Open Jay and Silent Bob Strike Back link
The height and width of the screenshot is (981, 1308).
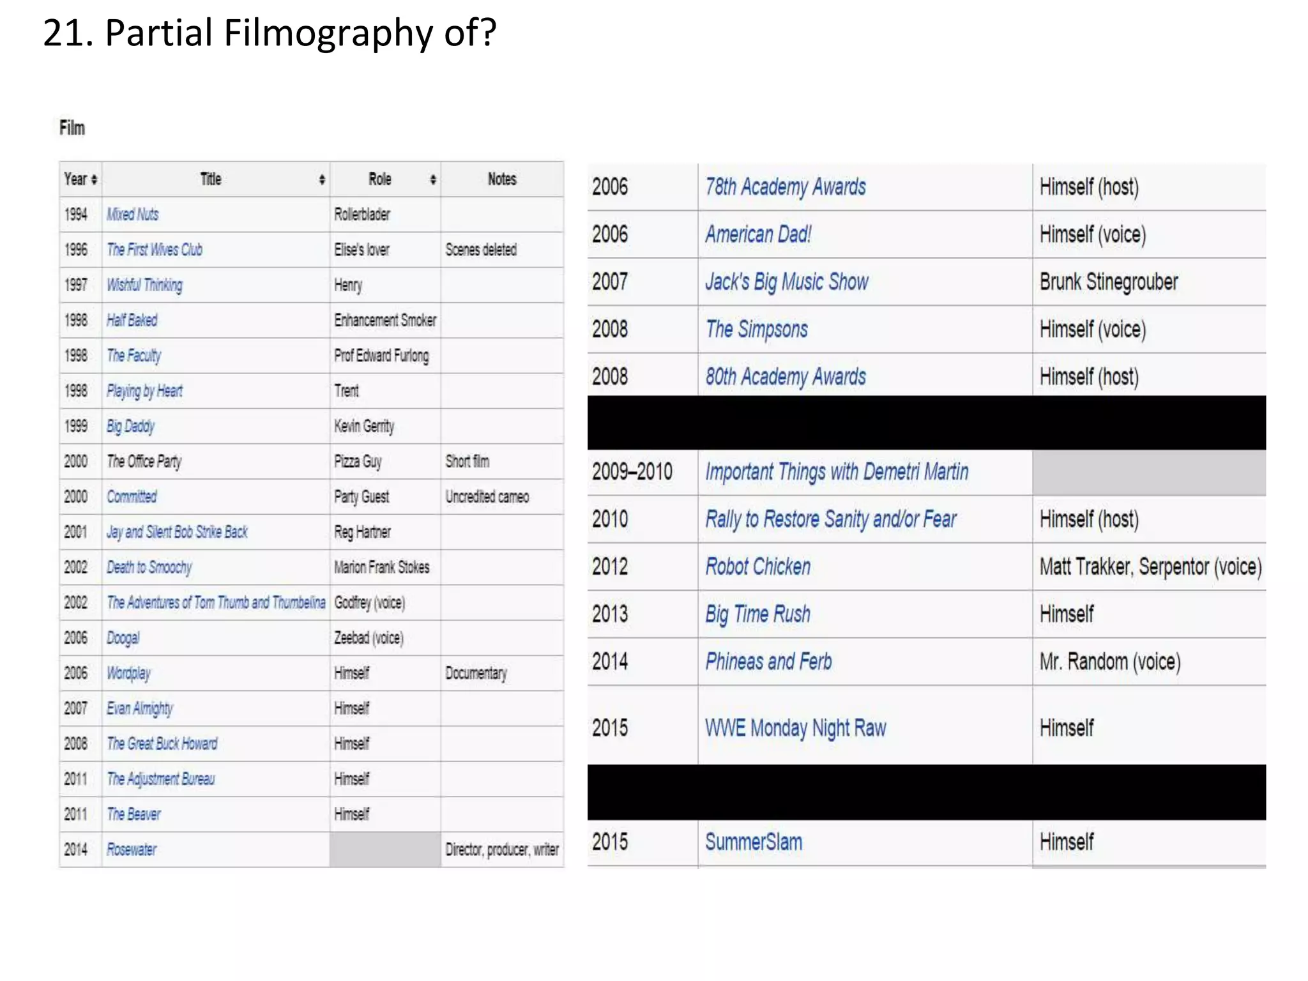point(177,531)
